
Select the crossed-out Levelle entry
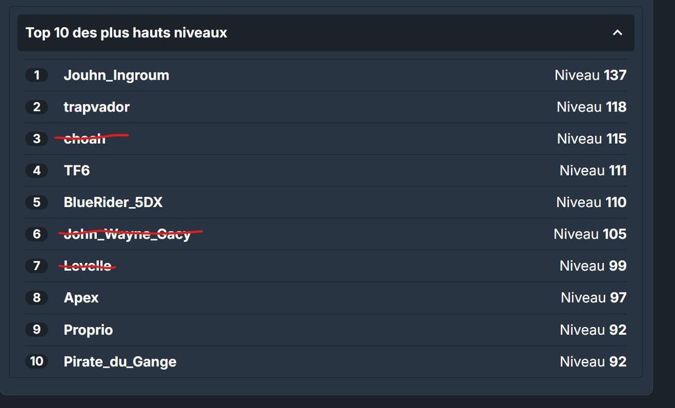pyautogui.click(x=88, y=266)
